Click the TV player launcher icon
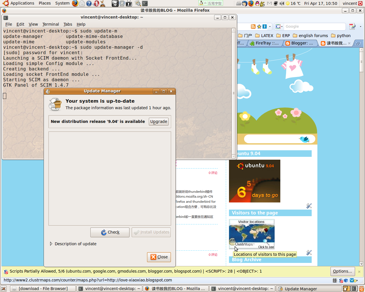Image resolution: width=365 pixels, height=292 pixels. [129, 3]
